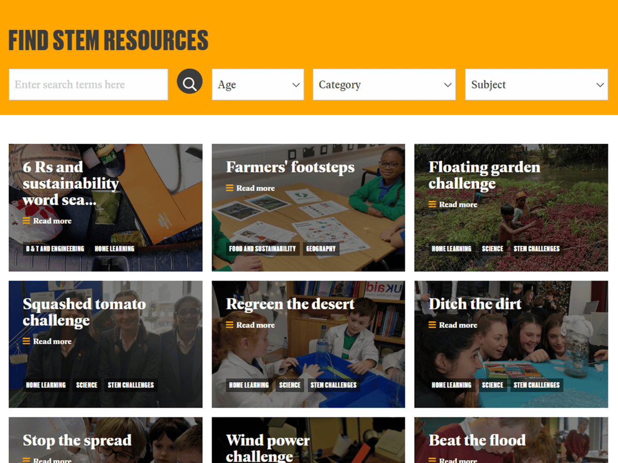The width and height of the screenshot is (618, 463).
Task: Click Science tag on Floating garden card
Action: (x=492, y=249)
